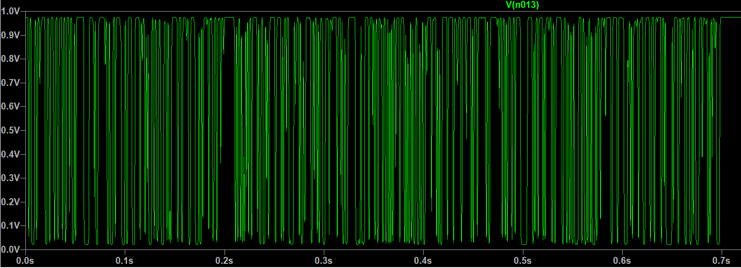This screenshot has height=268, width=741.
Task: Click the 0.7s time axis label
Action: point(722,261)
